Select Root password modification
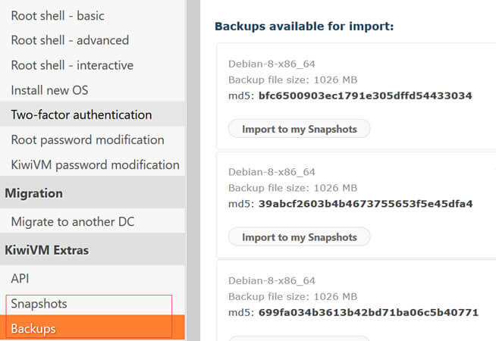The height and width of the screenshot is (341, 496). [87, 140]
